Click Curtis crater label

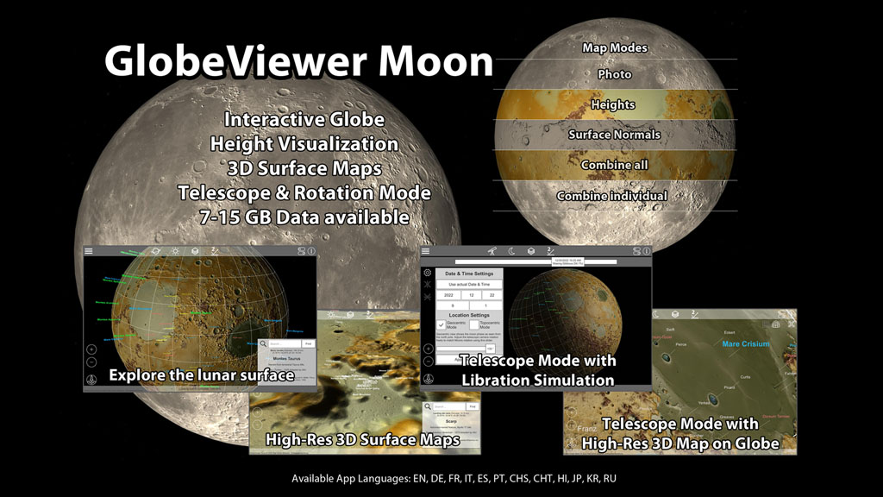click(x=746, y=377)
